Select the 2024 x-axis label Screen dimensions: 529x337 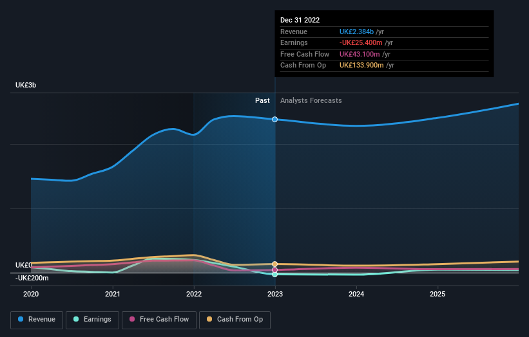356,295
